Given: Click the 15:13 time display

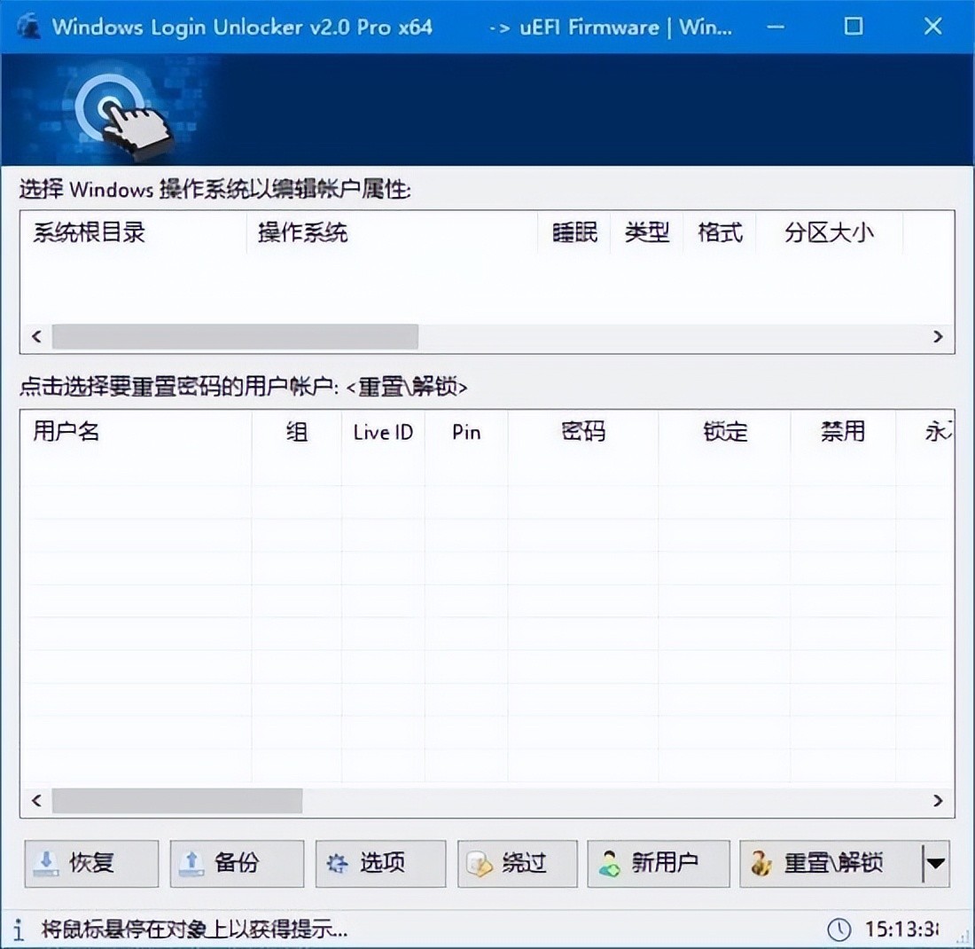Looking at the screenshot, I should pyautogui.click(x=902, y=929).
